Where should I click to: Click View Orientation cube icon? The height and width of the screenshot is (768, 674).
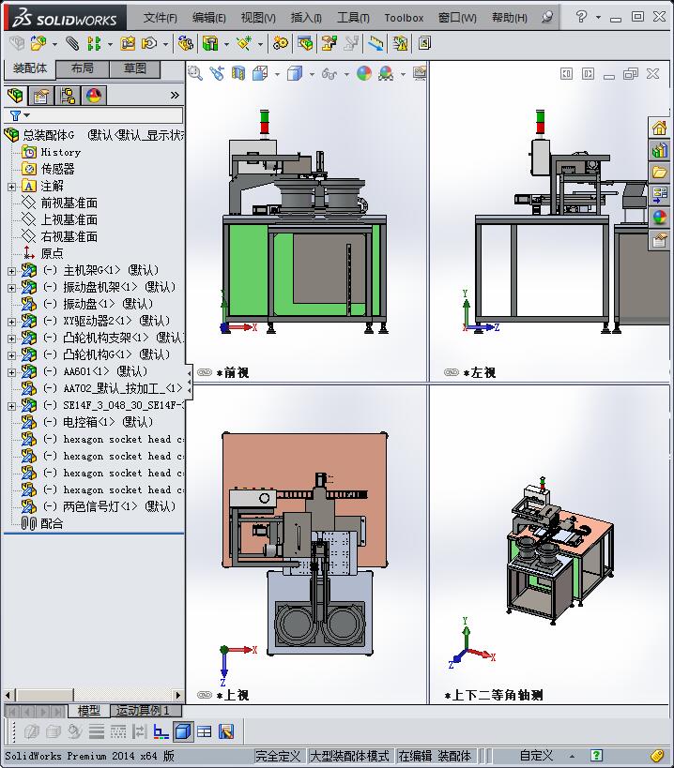coord(260,73)
